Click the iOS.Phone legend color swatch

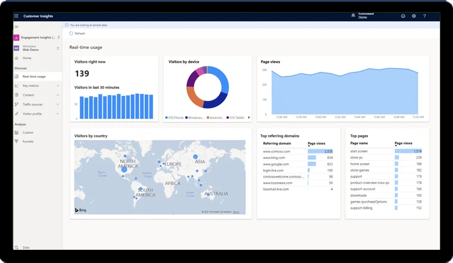167,118
